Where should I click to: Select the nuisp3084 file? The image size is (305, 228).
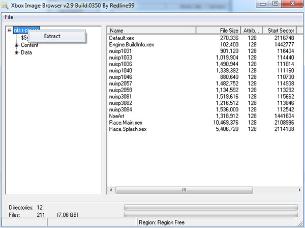pyautogui.click(x=120, y=109)
